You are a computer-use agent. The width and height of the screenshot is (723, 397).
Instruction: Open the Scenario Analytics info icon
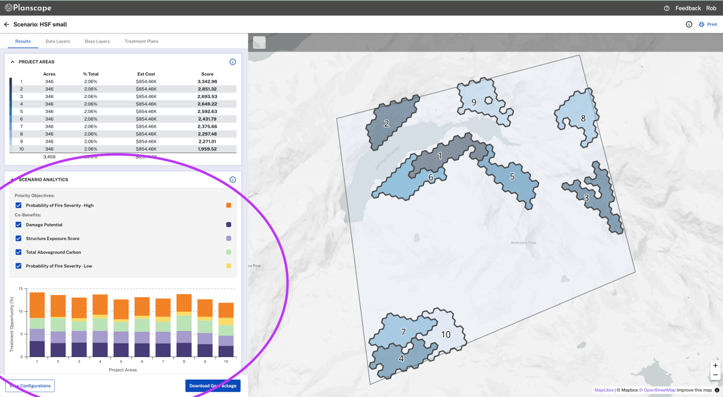pos(233,179)
